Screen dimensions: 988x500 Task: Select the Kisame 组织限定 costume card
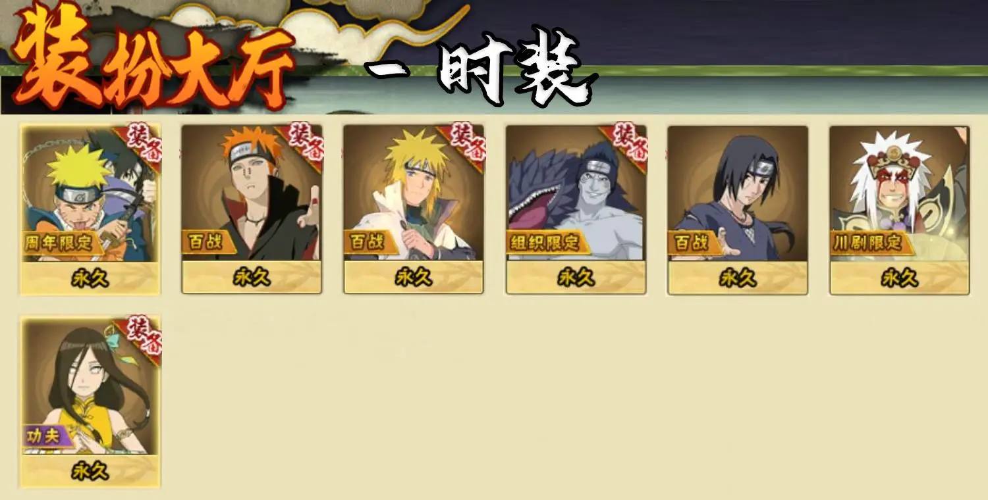(576, 209)
